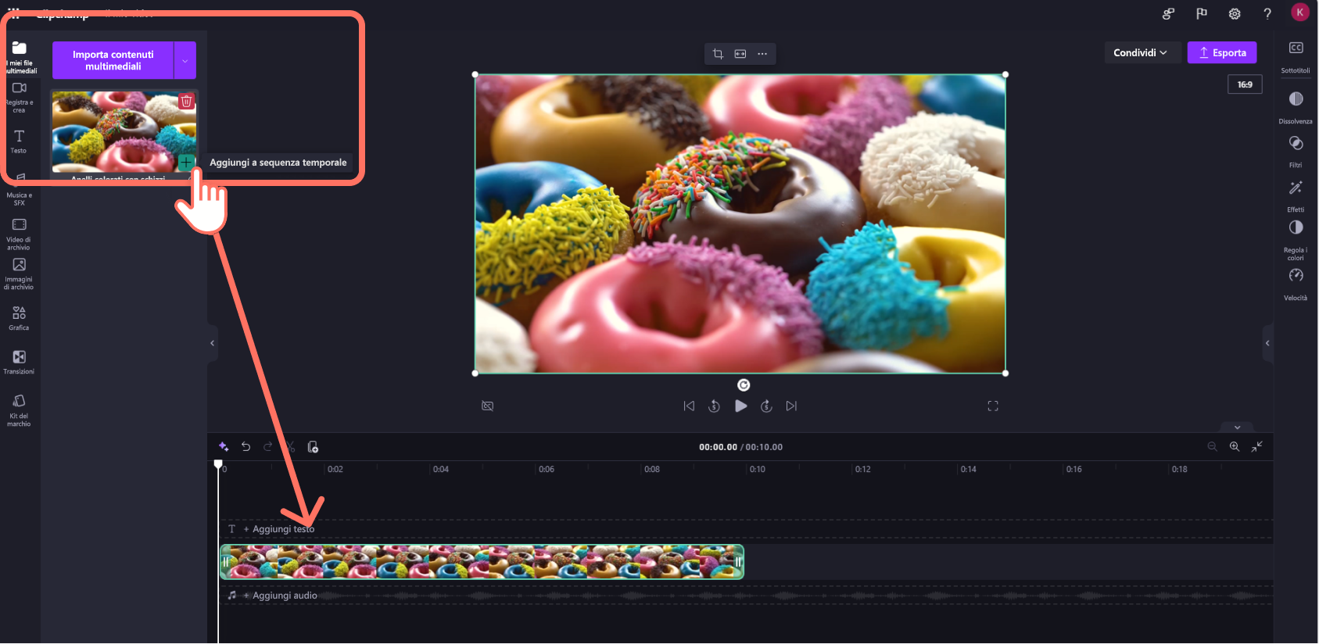Rewind five seconds
Image resolution: width=1319 pixels, height=644 pixels.
(x=714, y=406)
